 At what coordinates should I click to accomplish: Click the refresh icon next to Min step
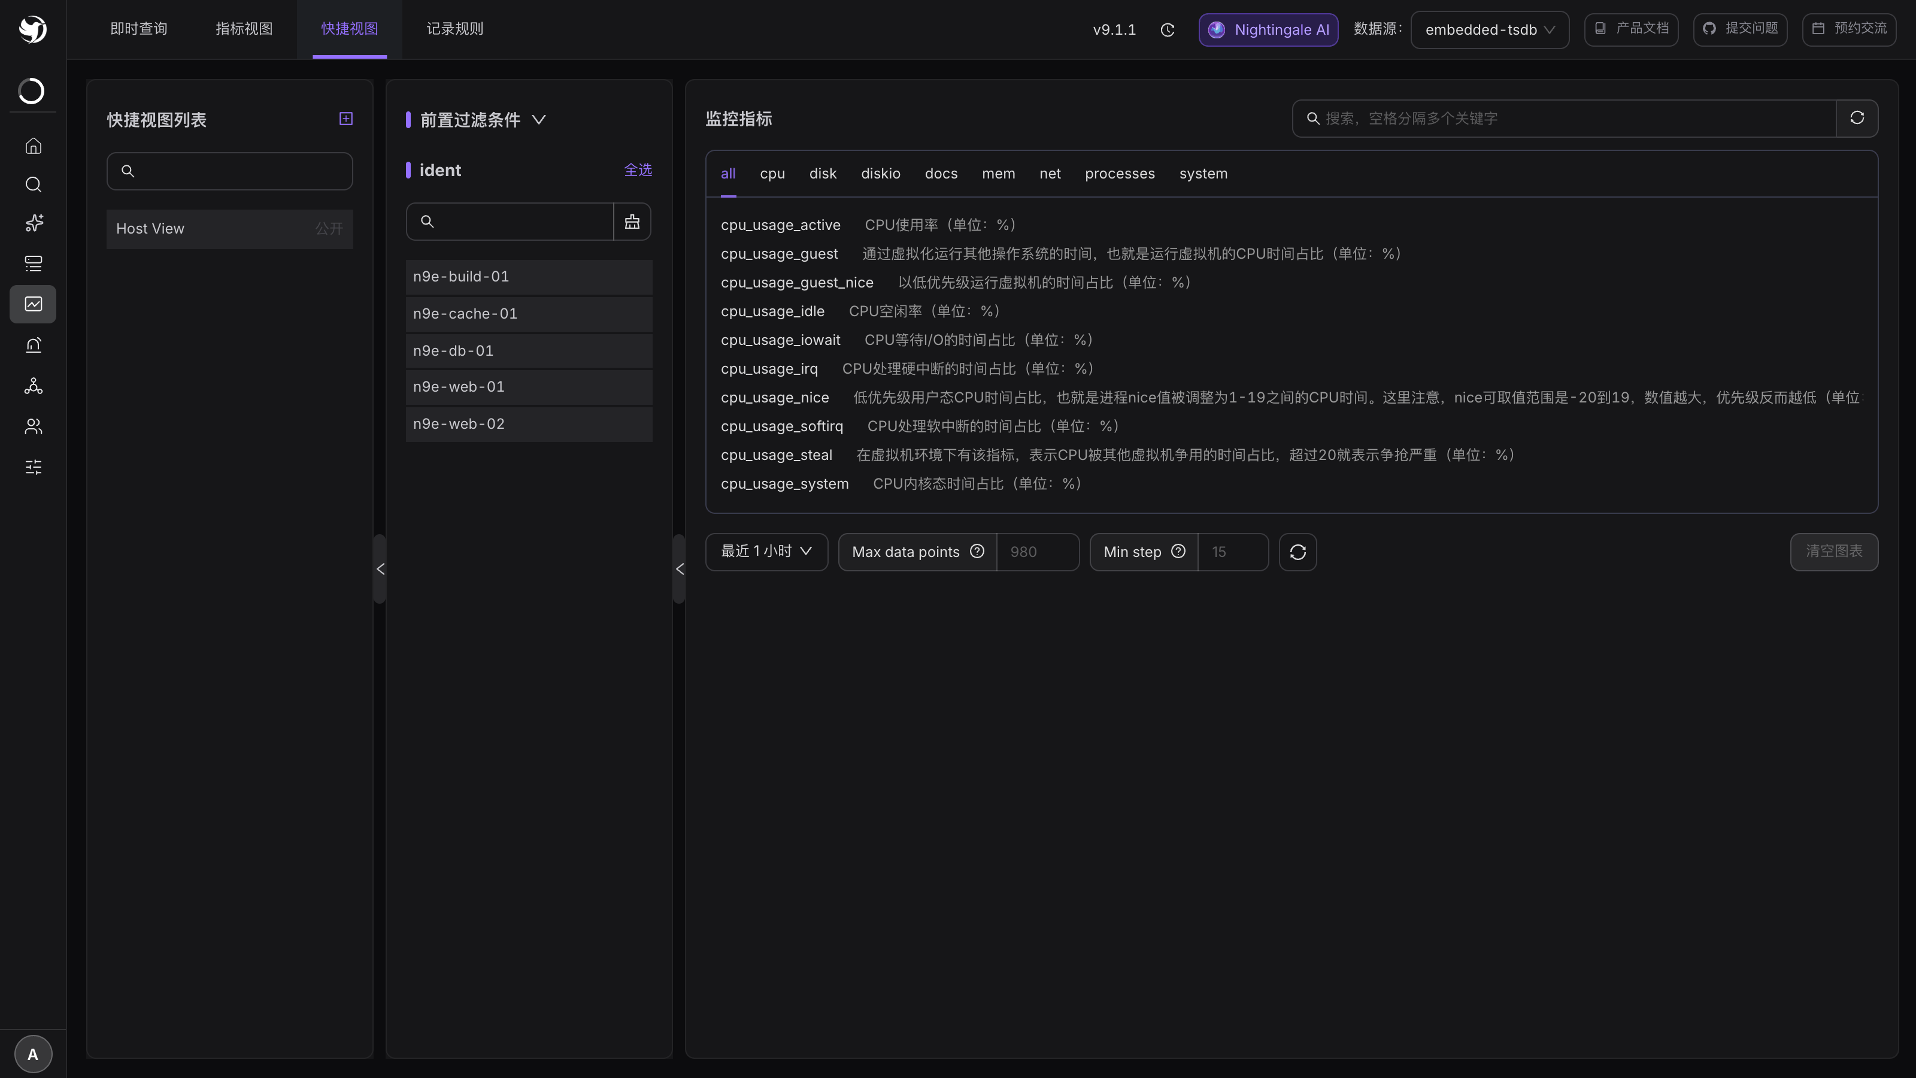click(1298, 552)
